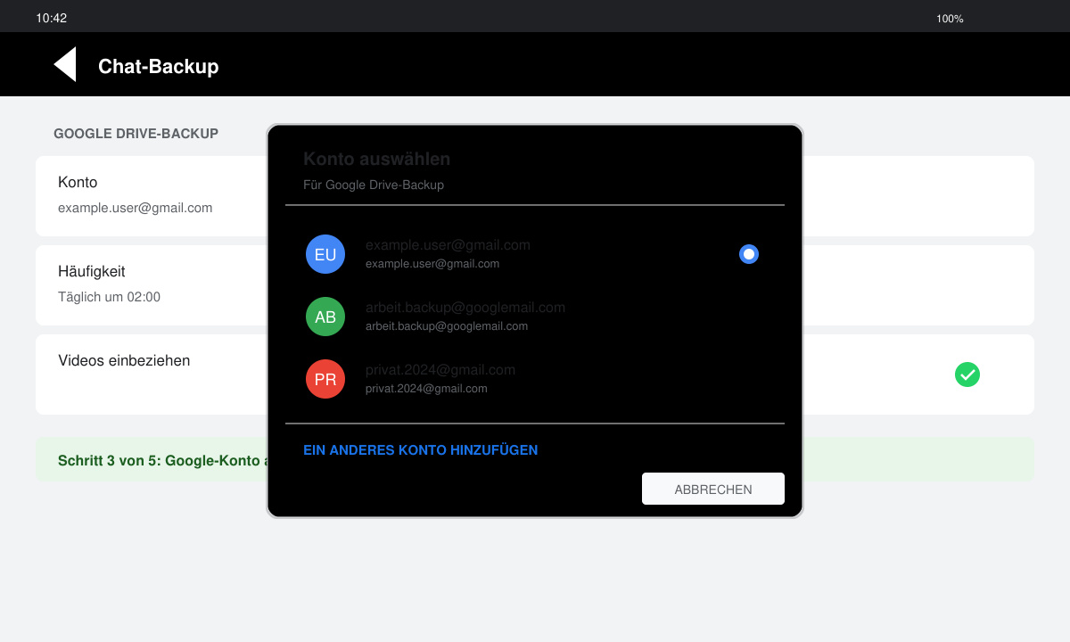Click the Konto auswählen dialog title
1070x642 pixels.
coord(376,159)
